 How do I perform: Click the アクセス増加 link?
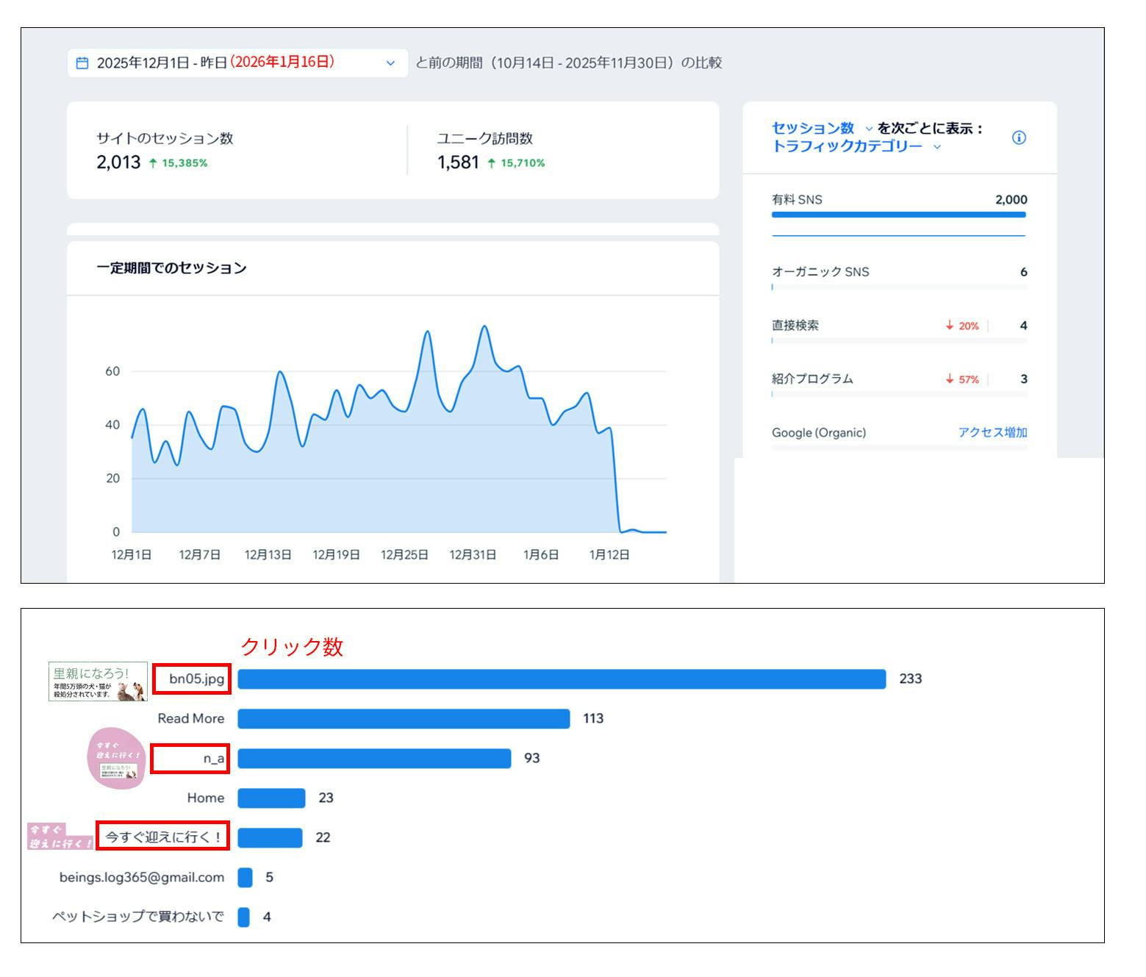click(992, 432)
